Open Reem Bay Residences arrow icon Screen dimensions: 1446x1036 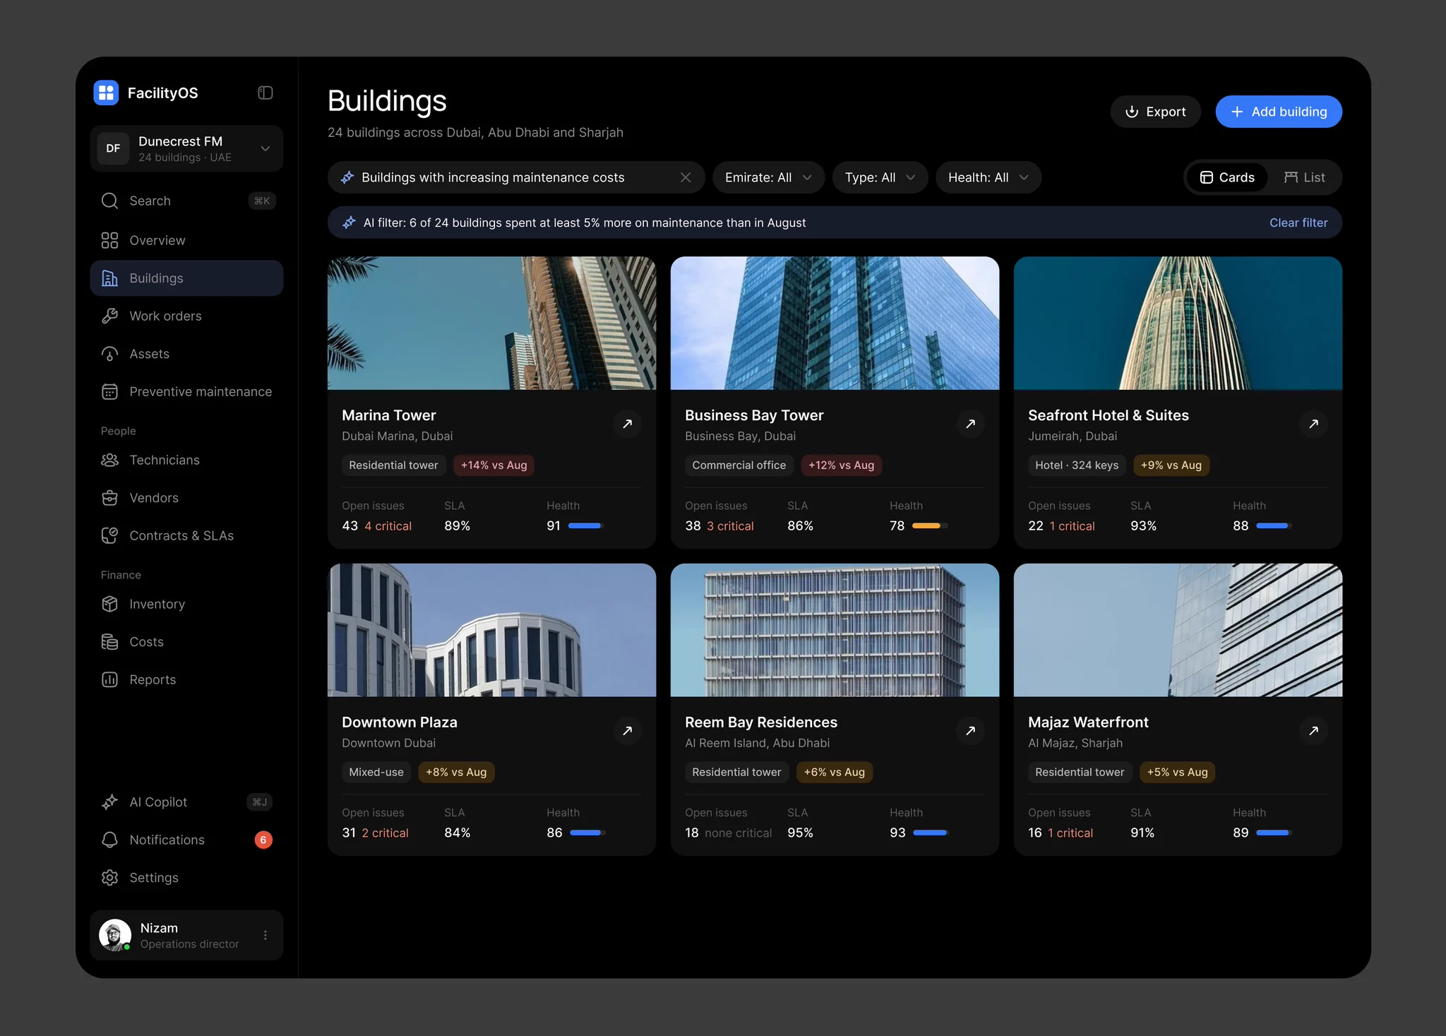[970, 731]
